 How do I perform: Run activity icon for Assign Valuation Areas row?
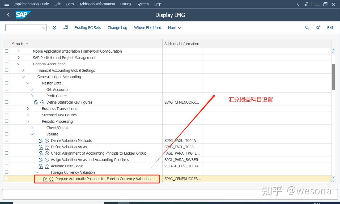[47, 160]
